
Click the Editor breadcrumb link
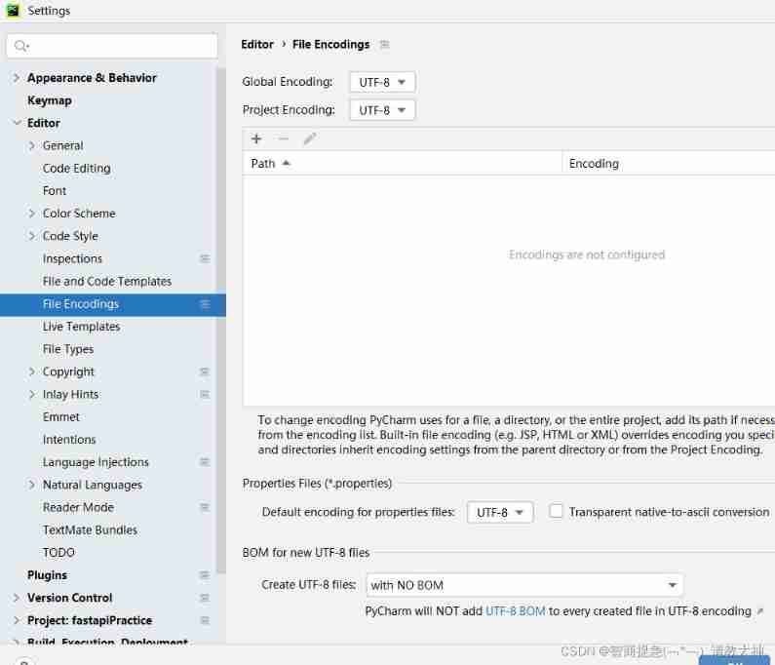click(x=257, y=45)
